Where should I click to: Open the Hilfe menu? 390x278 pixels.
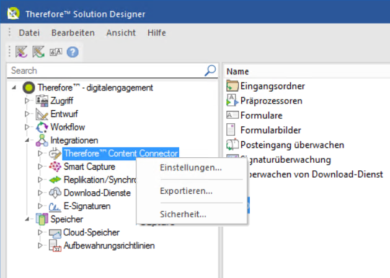click(x=156, y=33)
